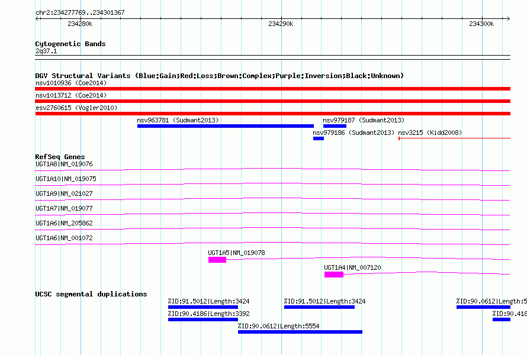527x355 pixels.
Task: Select the 234280k ruler coordinate
Action: point(80,24)
